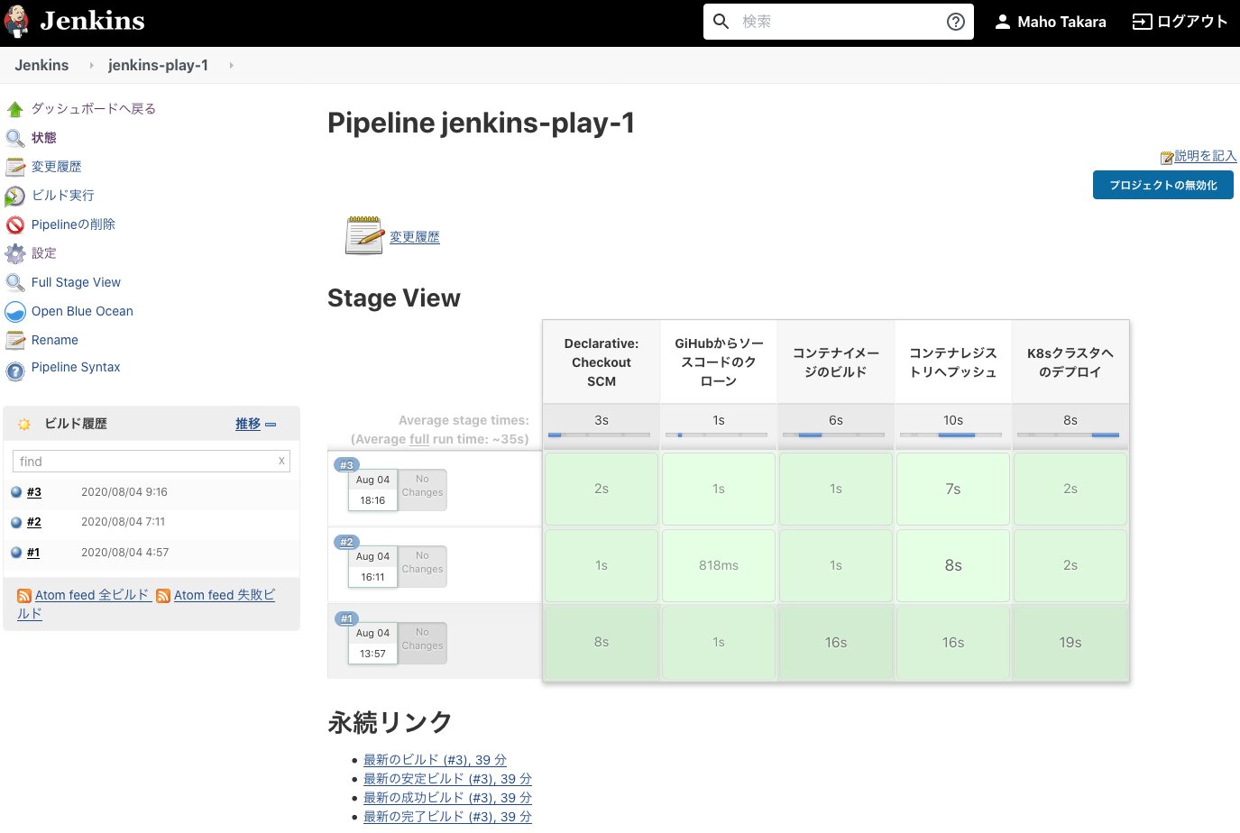This screenshot has width=1240, height=833.
Task: Click #1 build link in build history
Action: click(33, 553)
